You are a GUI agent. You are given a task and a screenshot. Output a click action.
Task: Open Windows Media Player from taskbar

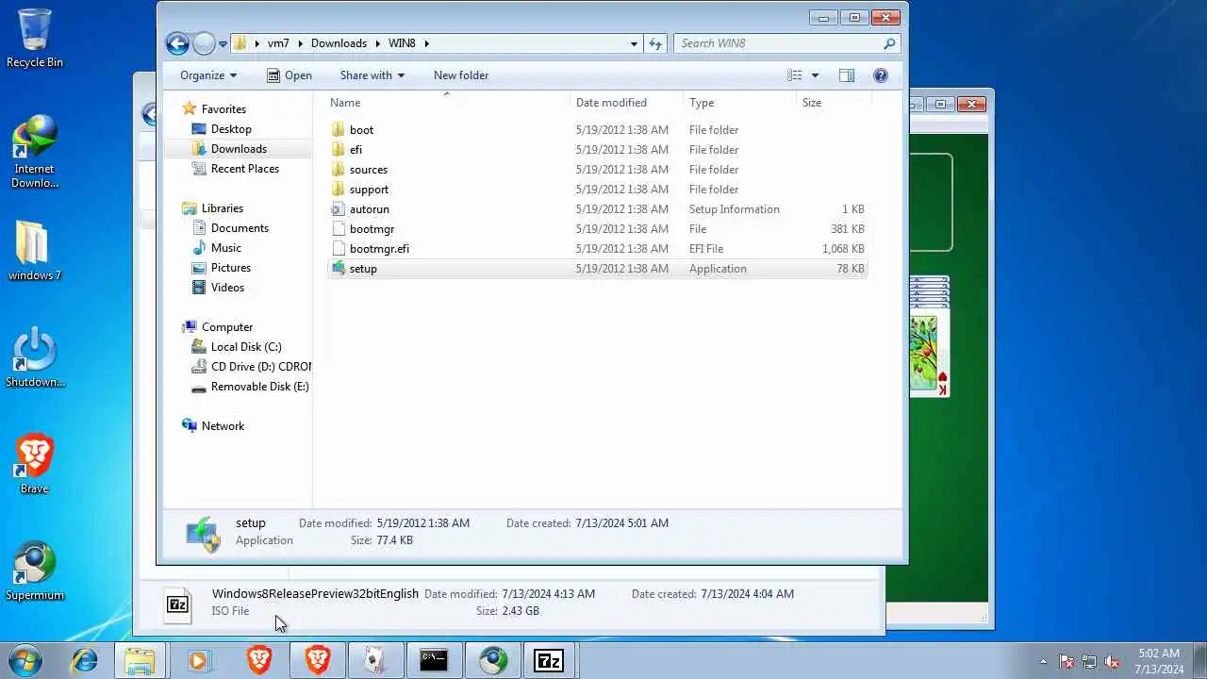tap(199, 660)
